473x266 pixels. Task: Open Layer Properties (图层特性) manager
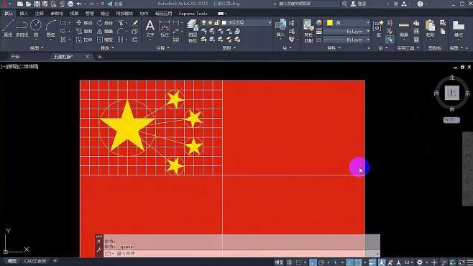[193, 31]
